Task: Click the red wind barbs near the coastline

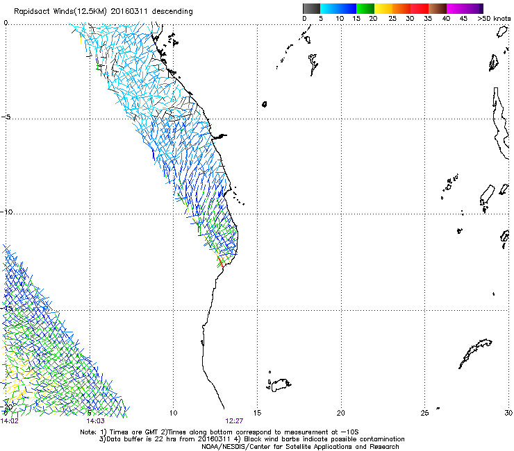Action: coord(221,261)
